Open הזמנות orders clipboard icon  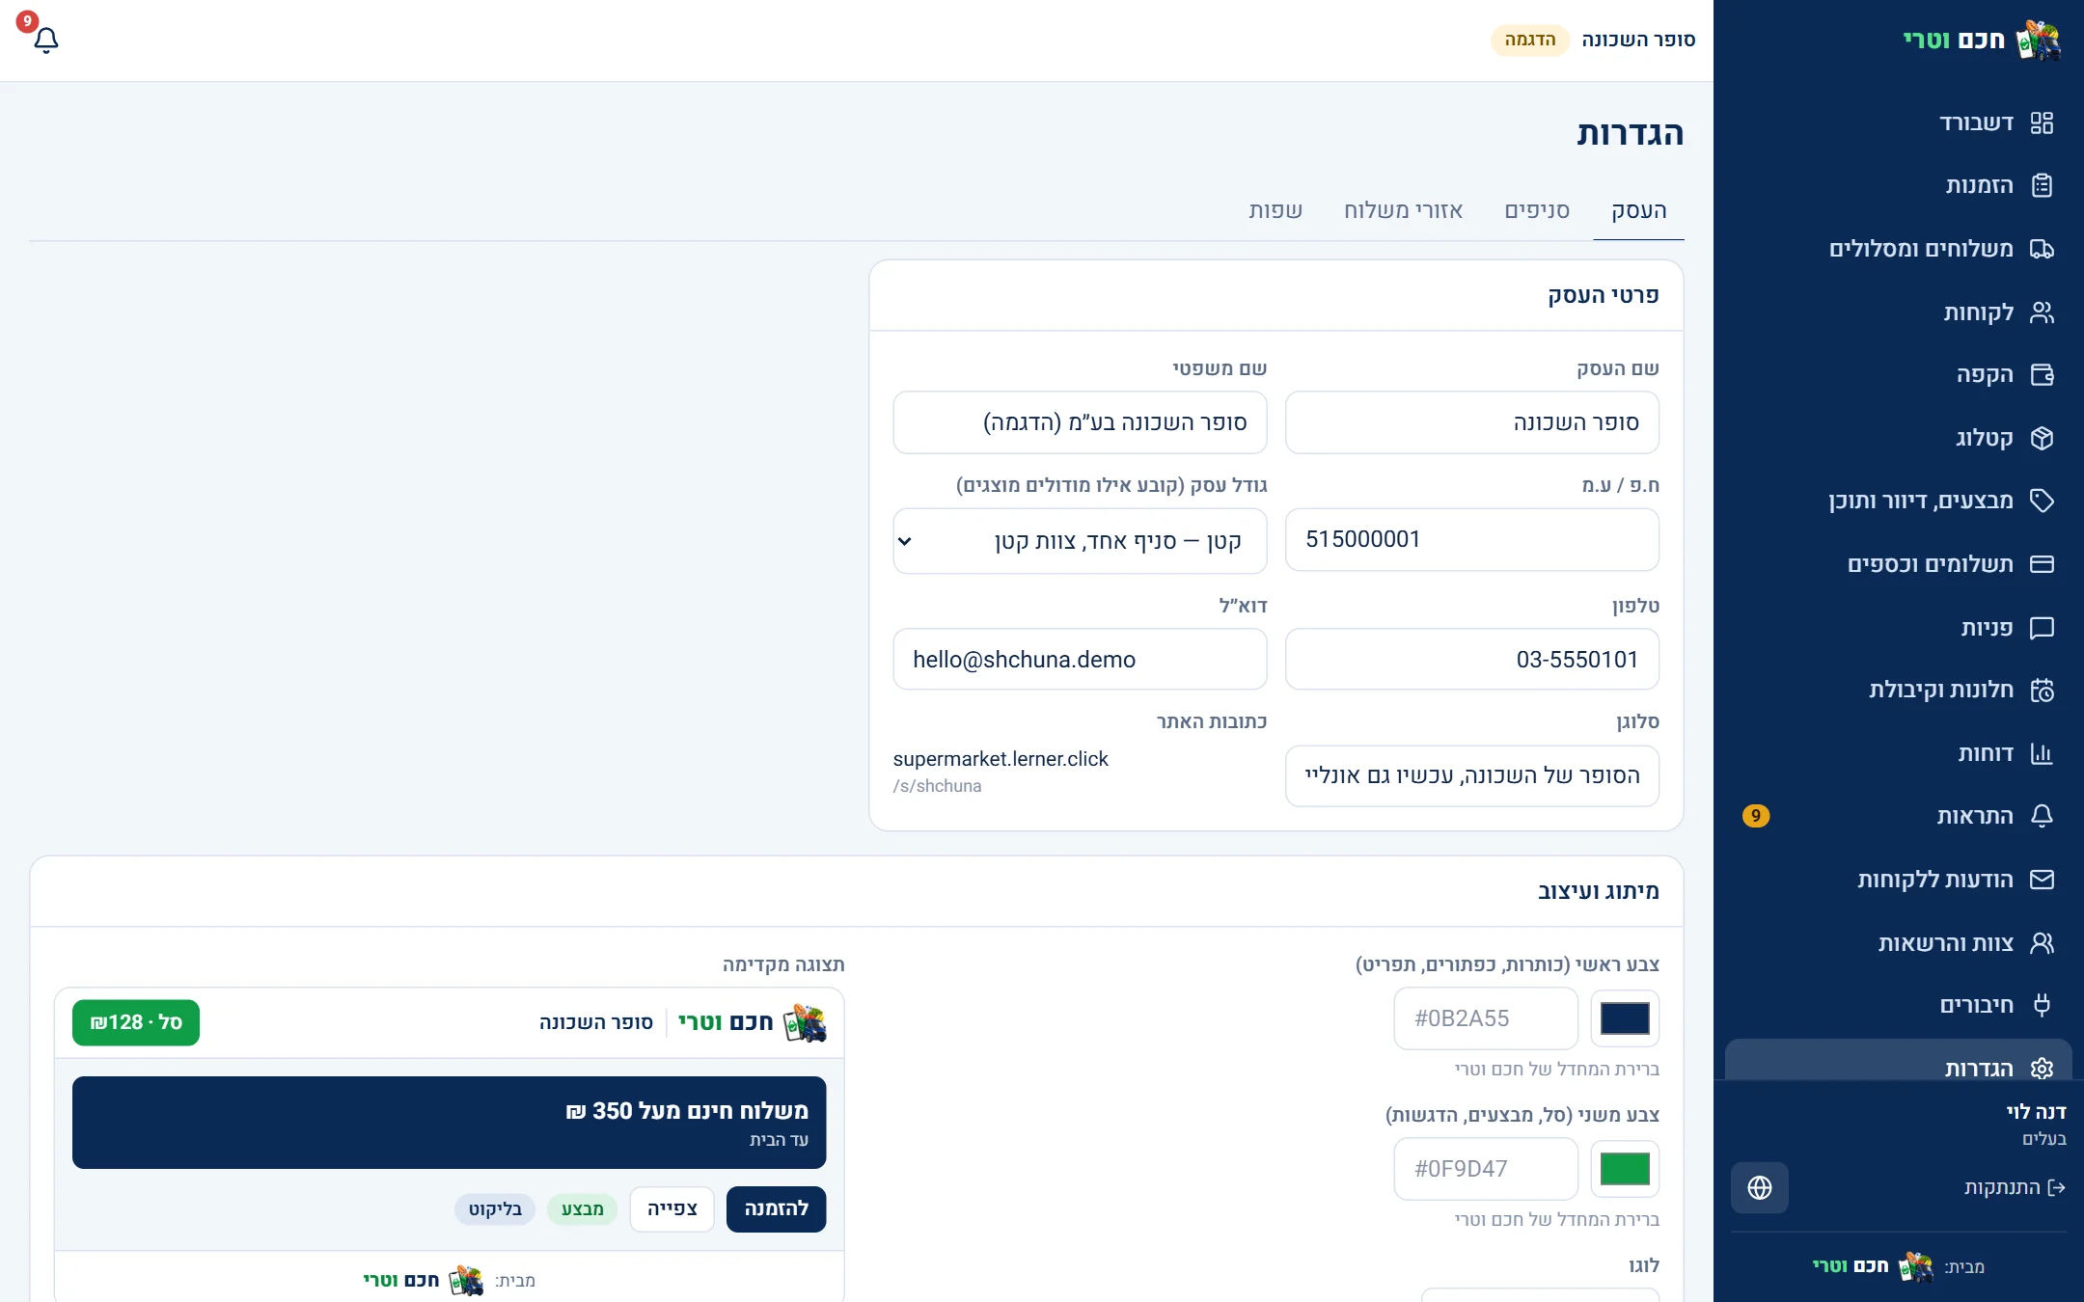(2042, 185)
